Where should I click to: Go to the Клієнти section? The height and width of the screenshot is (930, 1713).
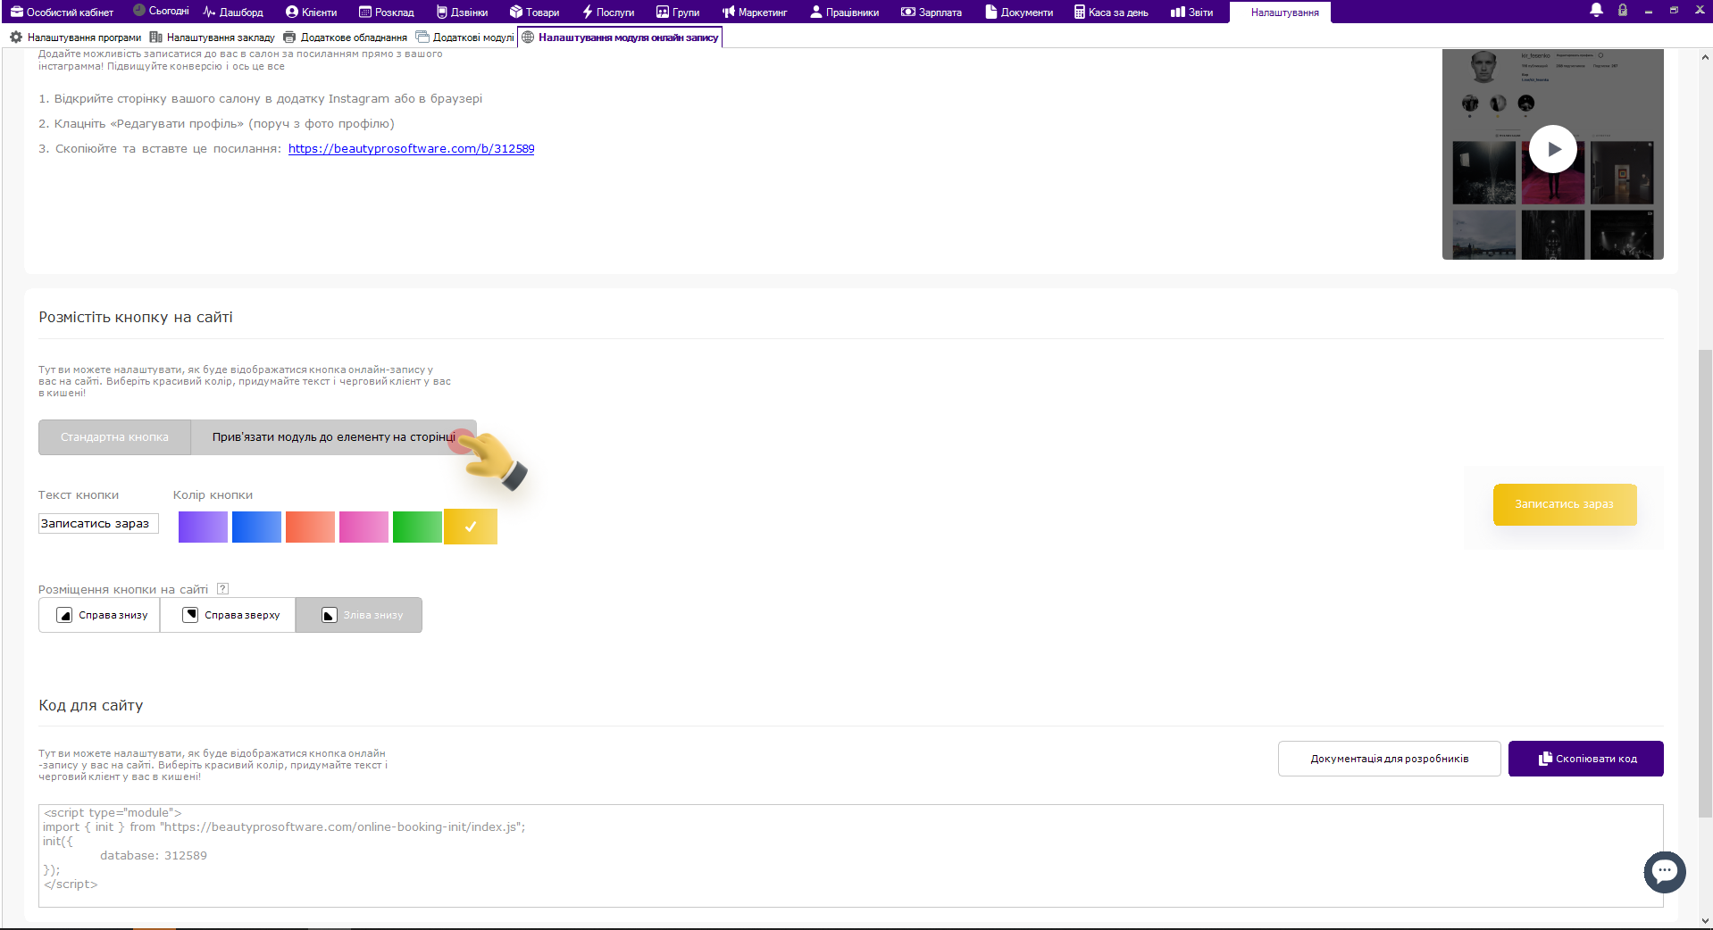point(311,12)
